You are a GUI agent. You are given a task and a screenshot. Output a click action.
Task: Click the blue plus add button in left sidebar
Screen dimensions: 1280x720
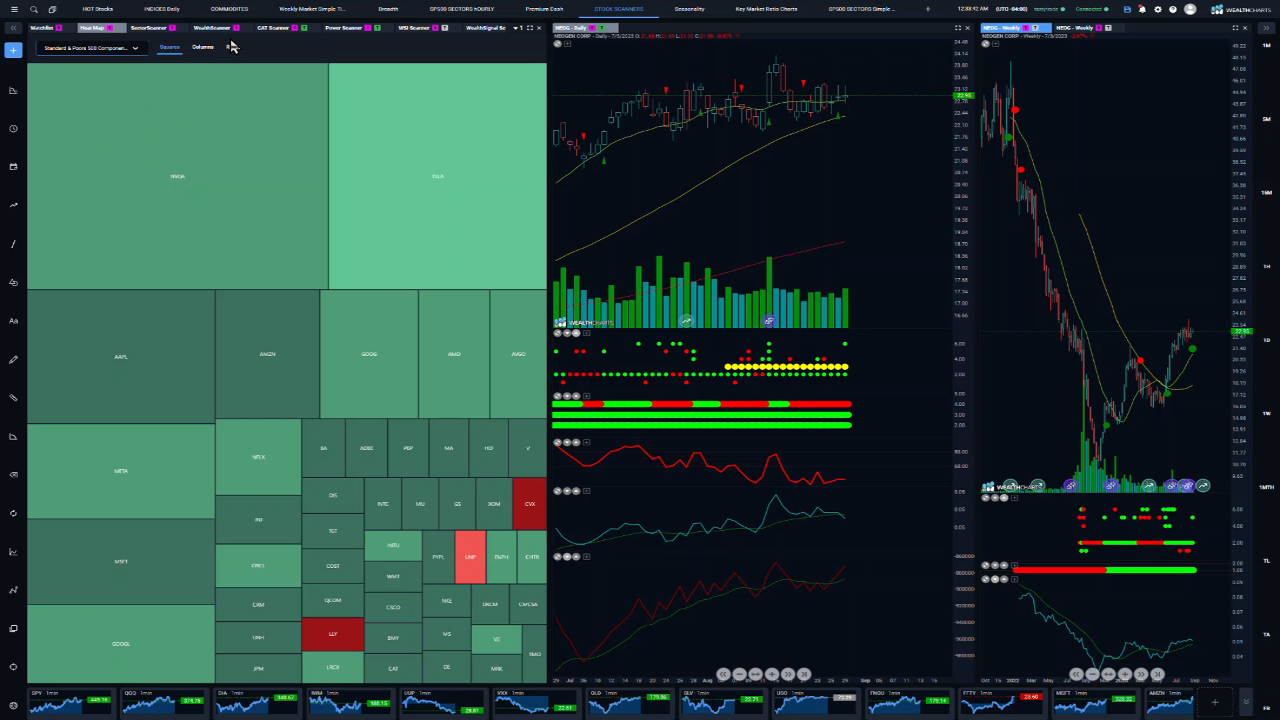[13, 50]
